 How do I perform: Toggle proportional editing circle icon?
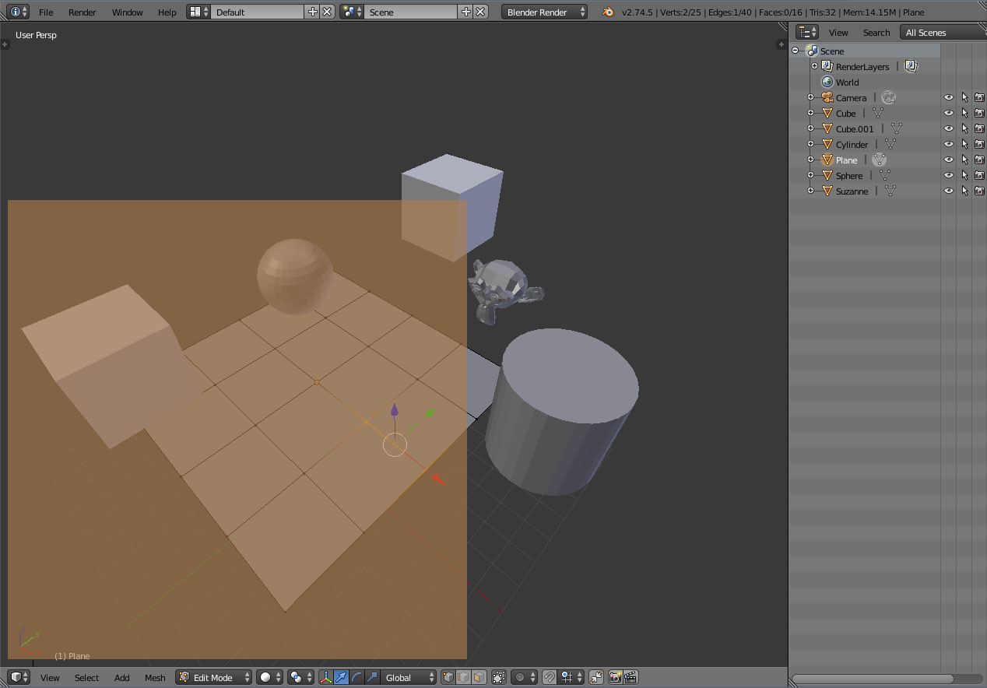pyautogui.click(x=520, y=677)
